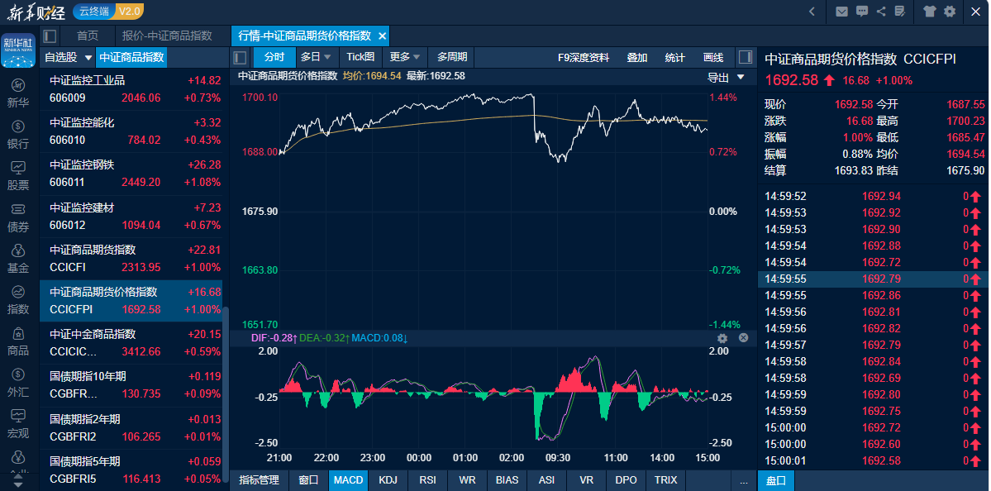This screenshot has height=491, width=991.
Task: Close the 行情-中证商品期货价格指数 tab
Action: (x=382, y=36)
